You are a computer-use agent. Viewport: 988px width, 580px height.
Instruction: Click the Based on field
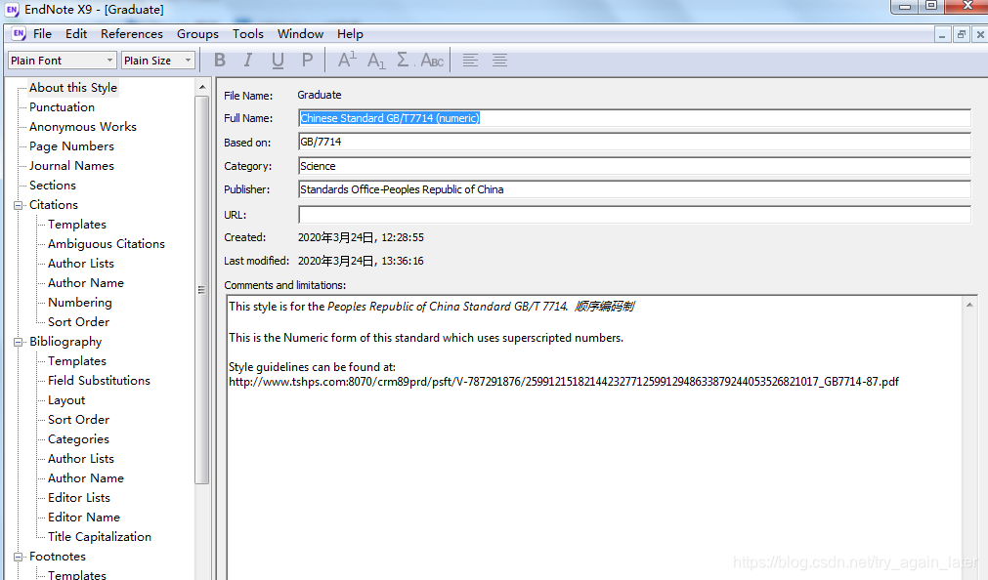tap(634, 142)
